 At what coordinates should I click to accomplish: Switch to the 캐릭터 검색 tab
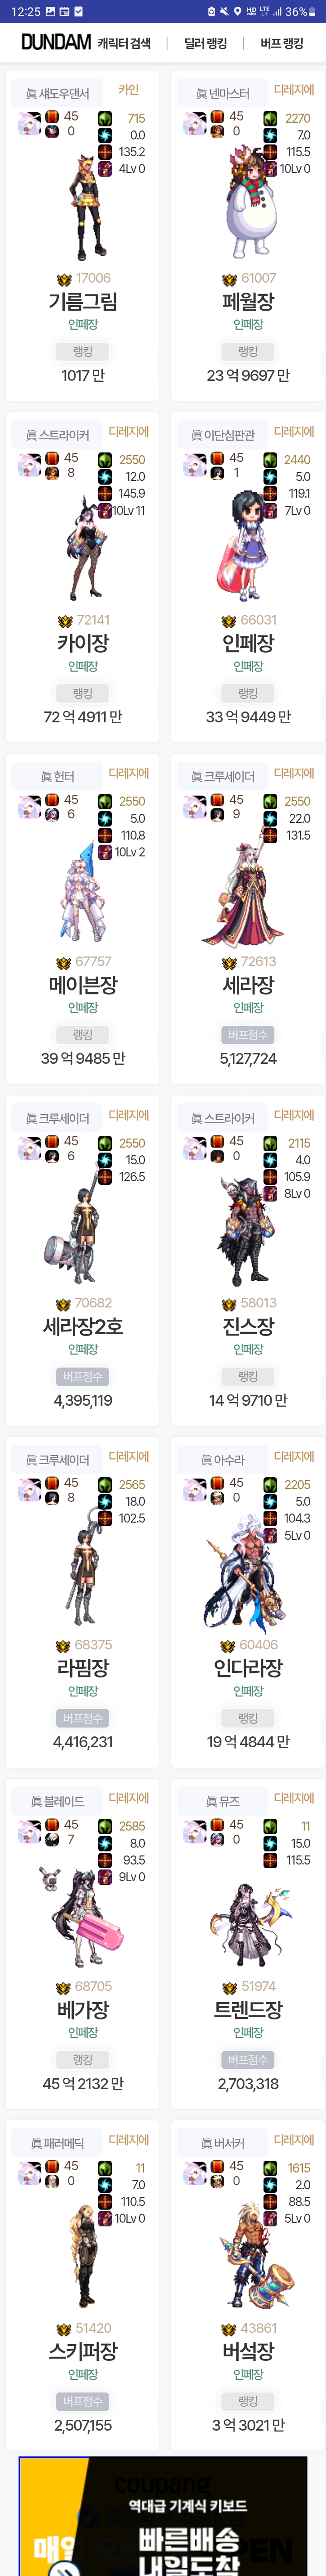(x=124, y=43)
